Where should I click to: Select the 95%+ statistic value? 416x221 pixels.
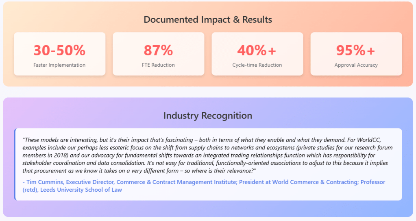point(356,50)
